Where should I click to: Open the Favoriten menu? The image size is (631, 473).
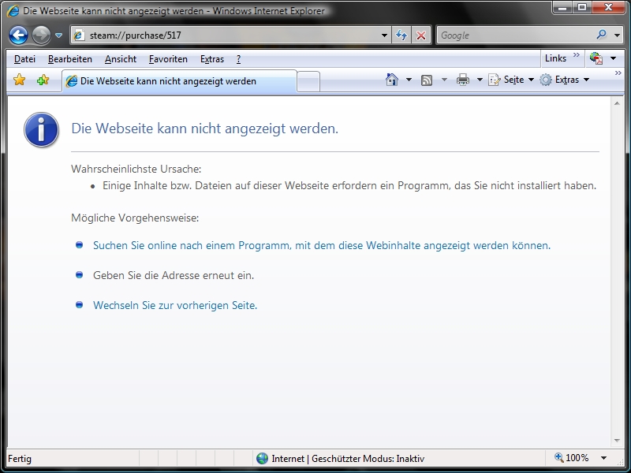click(168, 59)
